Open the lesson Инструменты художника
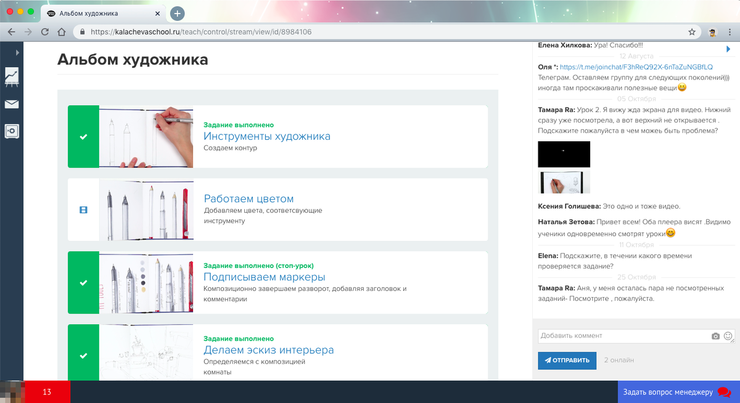The image size is (740, 403). coord(267,136)
